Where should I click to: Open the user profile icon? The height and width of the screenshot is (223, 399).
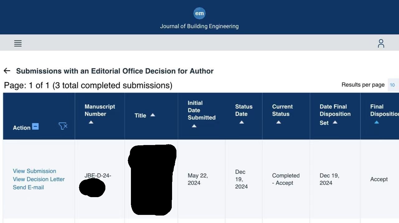coord(381,43)
